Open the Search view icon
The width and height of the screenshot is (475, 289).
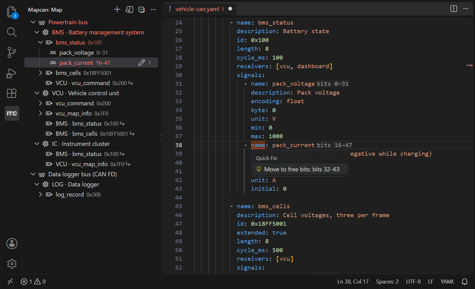[x=12, y=32]
